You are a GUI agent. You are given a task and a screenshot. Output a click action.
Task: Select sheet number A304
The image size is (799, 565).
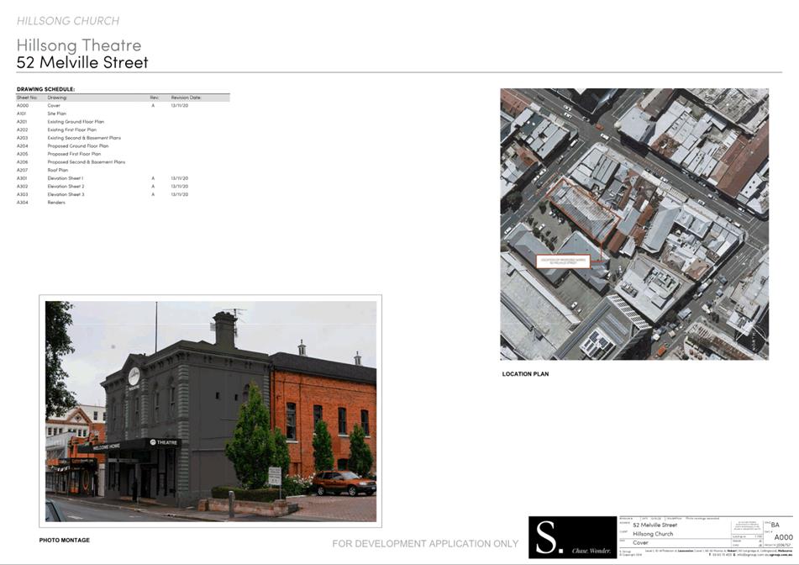click(x=23, y=203)
